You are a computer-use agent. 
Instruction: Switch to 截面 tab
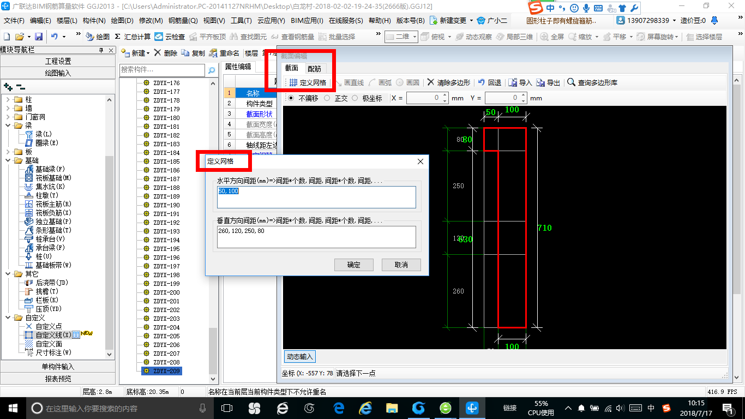[292, 68]
